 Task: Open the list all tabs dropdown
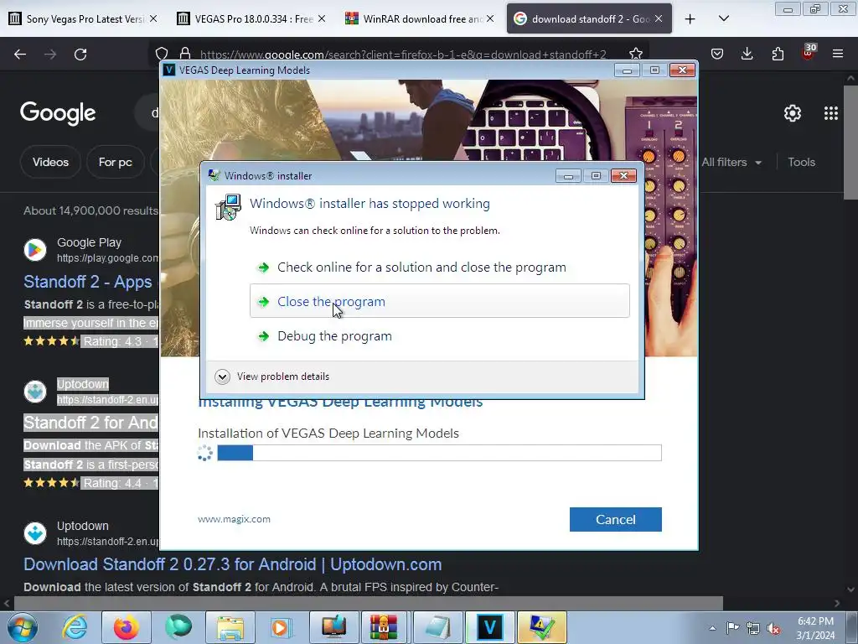(x=723, y=18)
